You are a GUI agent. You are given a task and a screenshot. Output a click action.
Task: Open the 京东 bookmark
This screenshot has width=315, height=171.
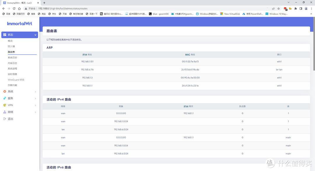point(52,14)
